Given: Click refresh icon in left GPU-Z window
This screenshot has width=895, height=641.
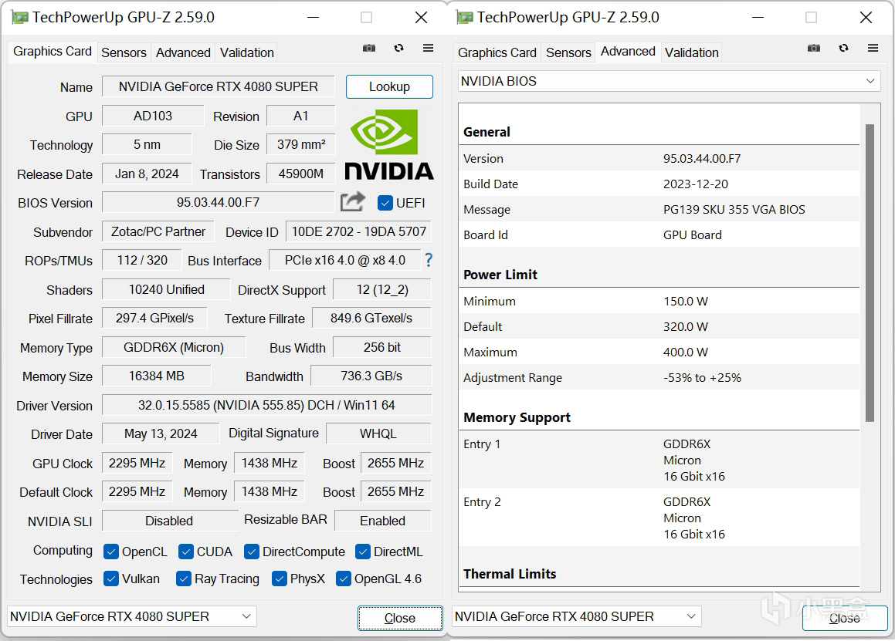Looking at the screenshot, I should 399,48.
